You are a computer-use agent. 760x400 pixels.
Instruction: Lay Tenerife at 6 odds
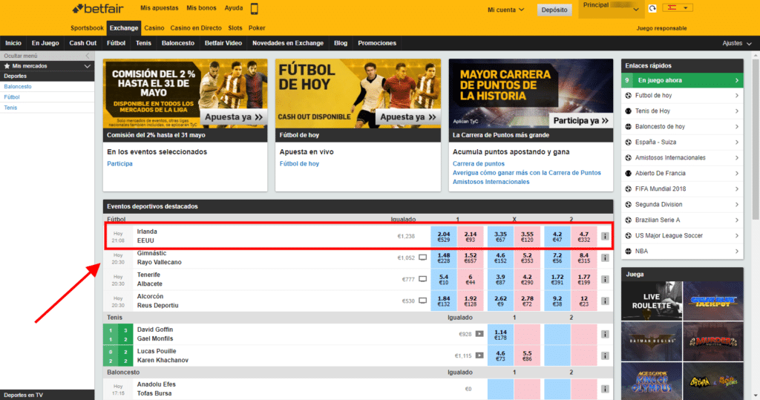click(470, 279)
